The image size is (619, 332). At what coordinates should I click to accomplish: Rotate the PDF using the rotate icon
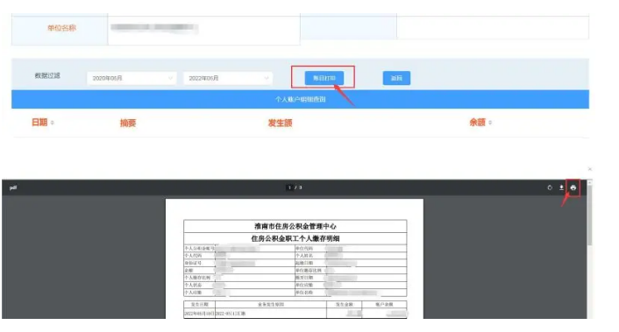tap(550, 187)
